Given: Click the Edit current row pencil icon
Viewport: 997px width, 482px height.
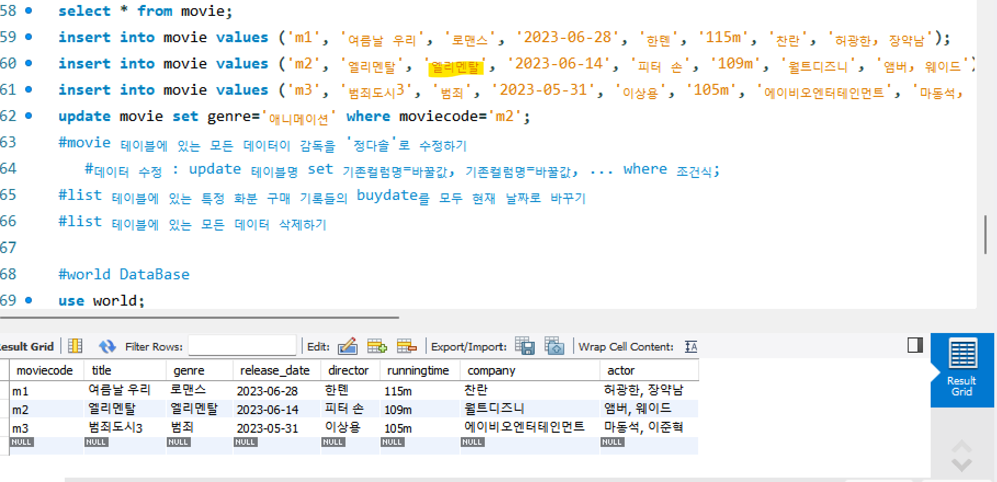Looking at the screenshot, I should click(x=348, y=346).
